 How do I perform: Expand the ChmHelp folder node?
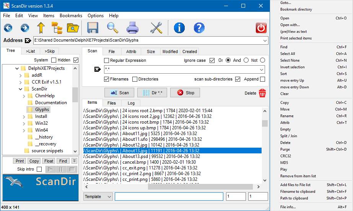[x=24, y=96]
